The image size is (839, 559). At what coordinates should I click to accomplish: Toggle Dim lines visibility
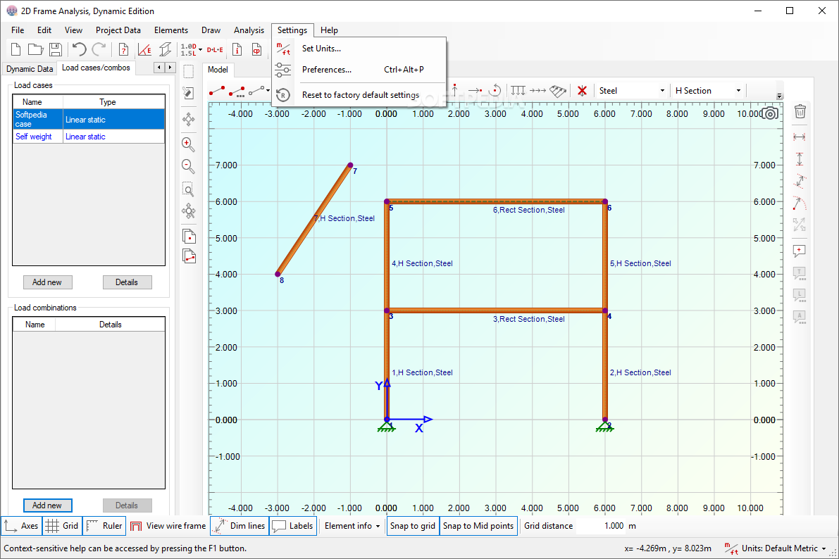pyautogui.click(x=240, y=526)
